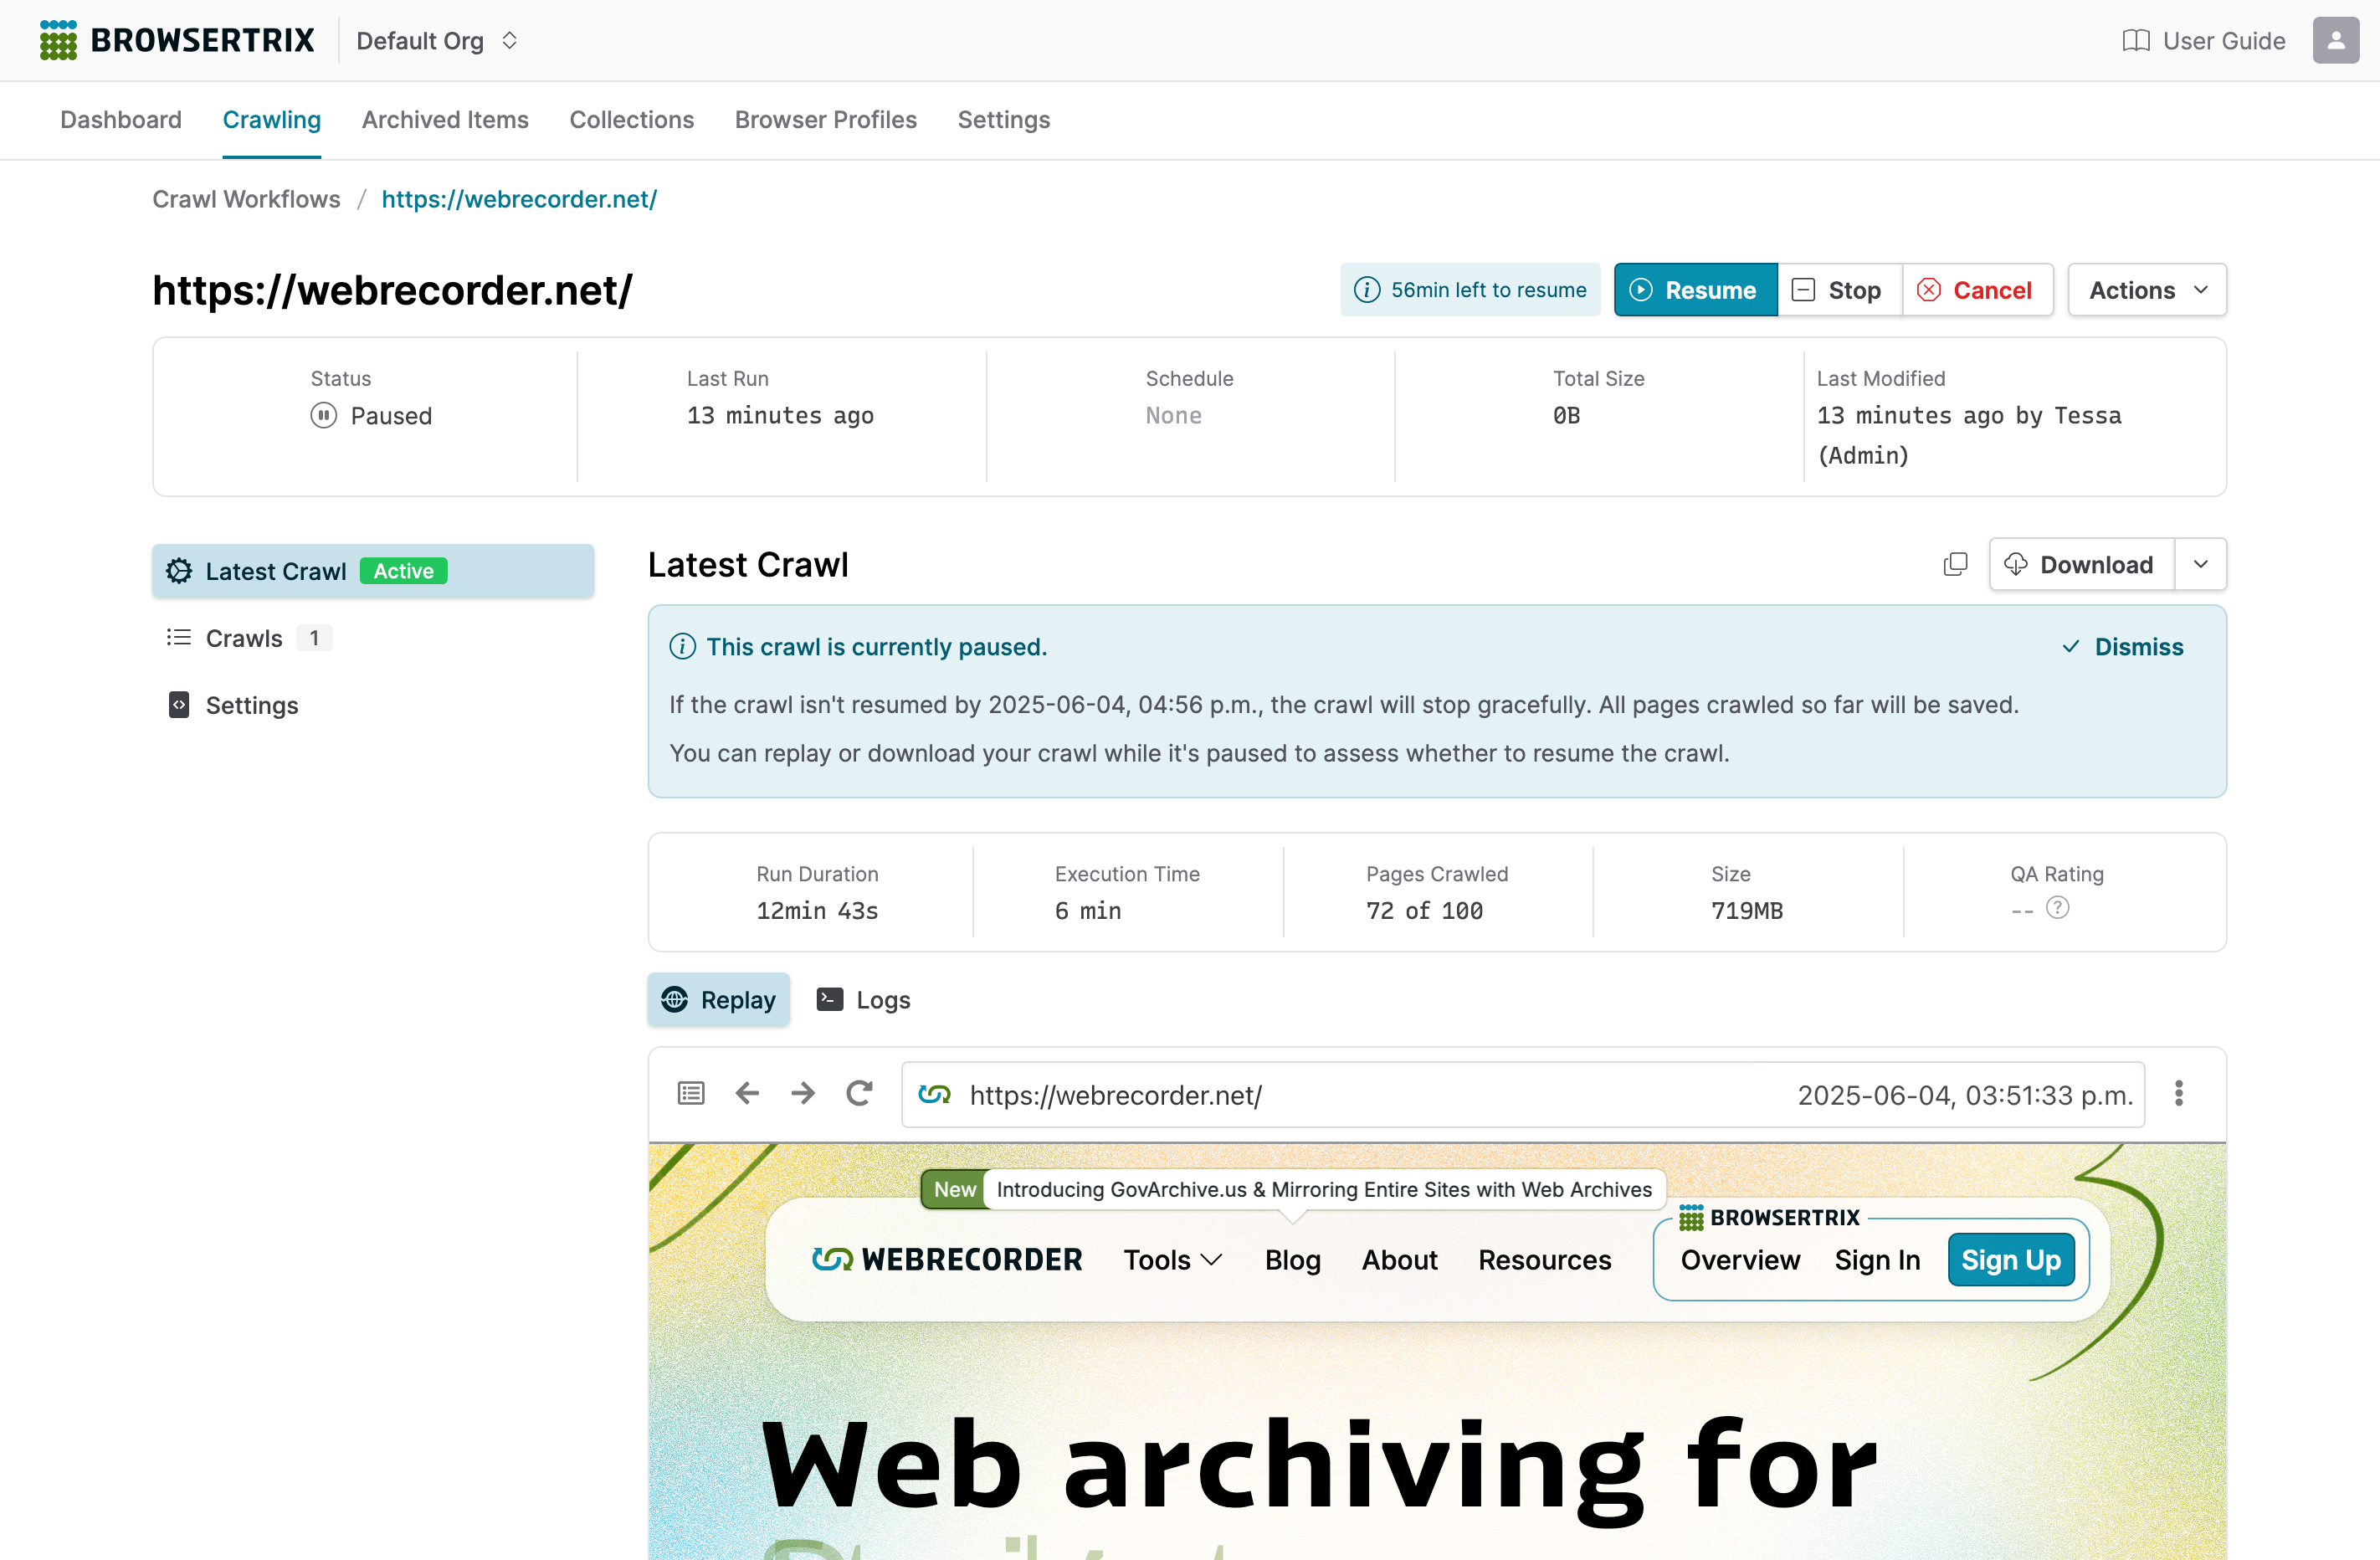
Task: Click the Size value 719MB
Action: (x=1746, y=910)
